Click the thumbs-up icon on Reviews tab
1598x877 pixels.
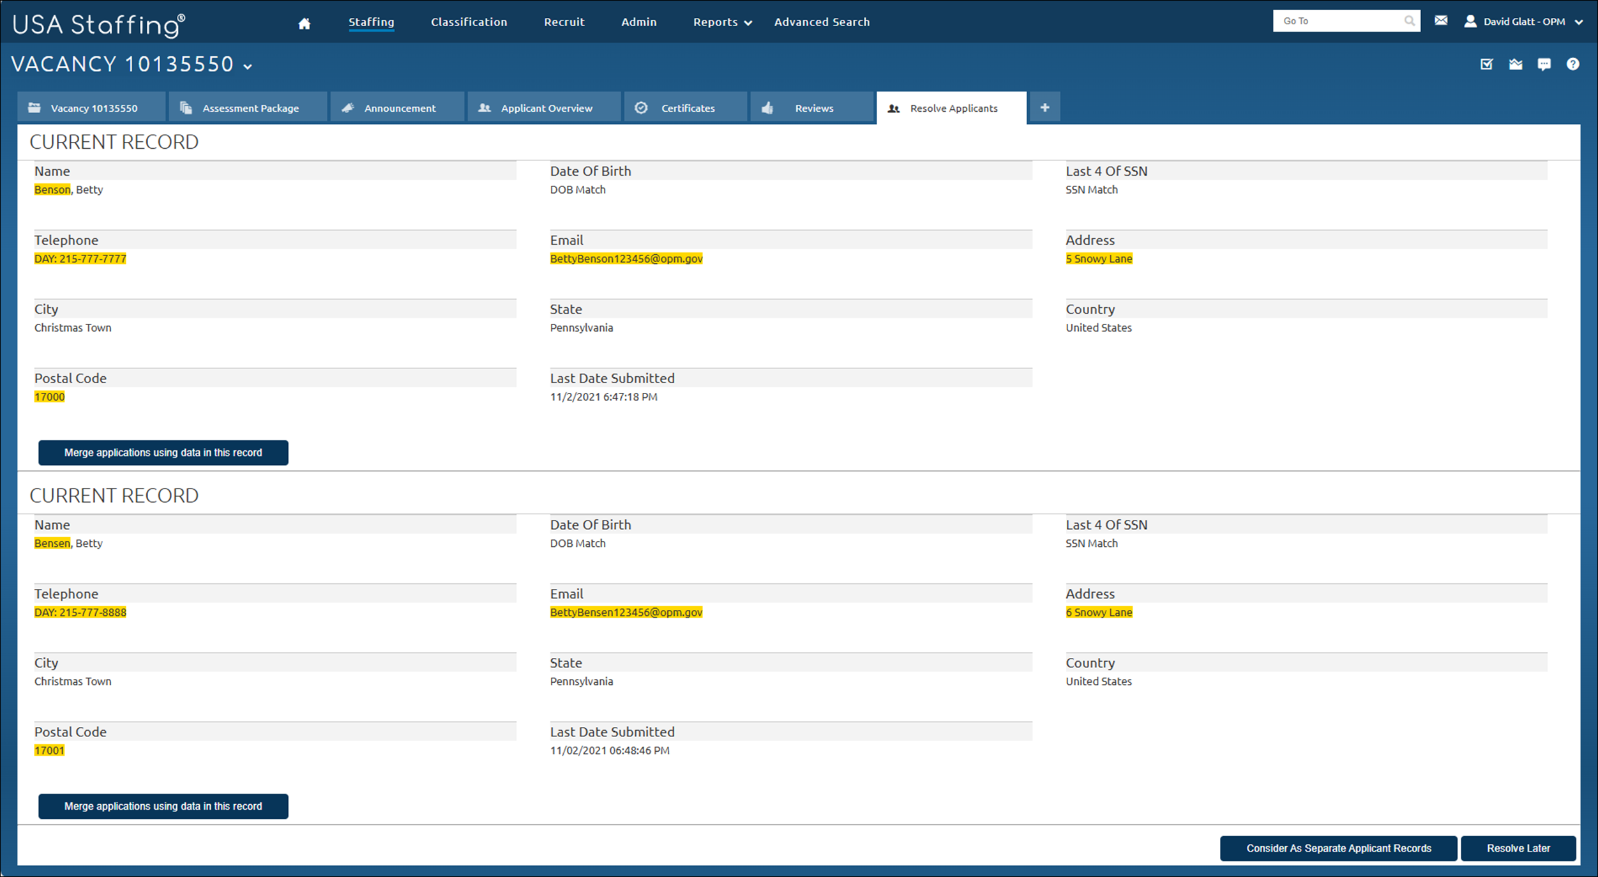(767, 107)
